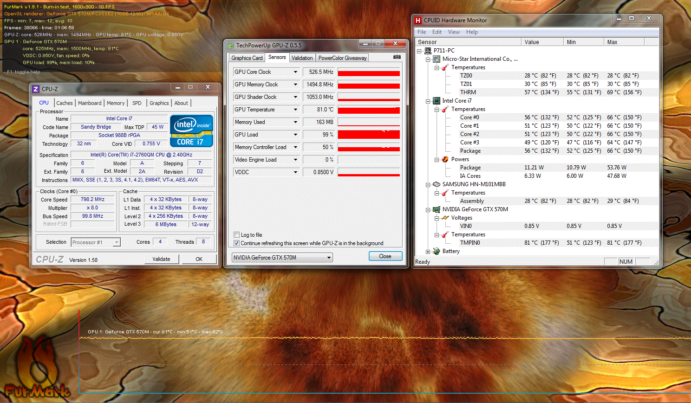Click the Validate button in CPU-Z
The width and height of the screenshot is (691, 403).
[161, 259]
